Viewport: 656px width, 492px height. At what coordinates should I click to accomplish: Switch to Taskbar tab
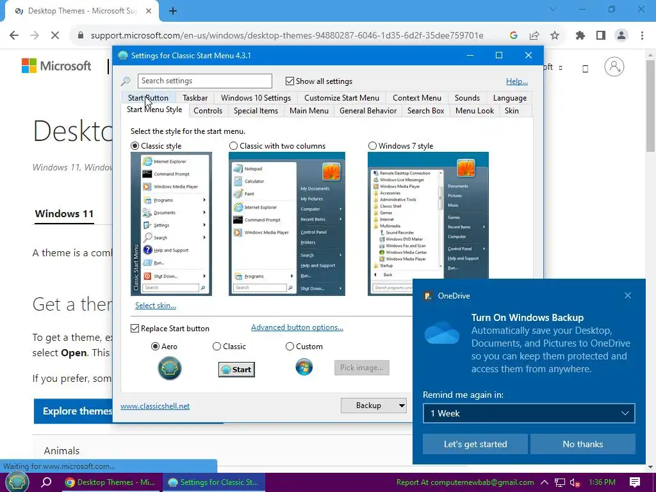tap(195, 98)
